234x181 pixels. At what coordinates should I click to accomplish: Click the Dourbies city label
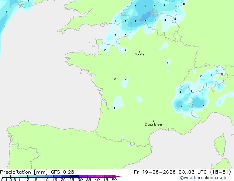(x=153, y=124)
